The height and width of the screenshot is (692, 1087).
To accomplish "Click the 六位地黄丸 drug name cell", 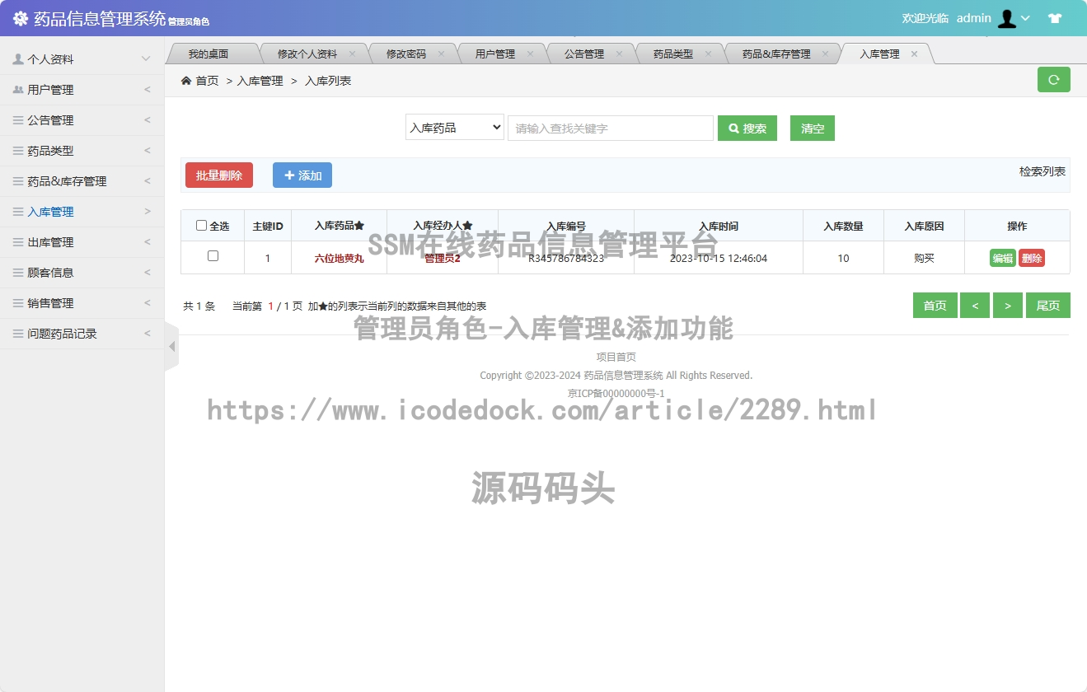I will (x=339, y=259).
